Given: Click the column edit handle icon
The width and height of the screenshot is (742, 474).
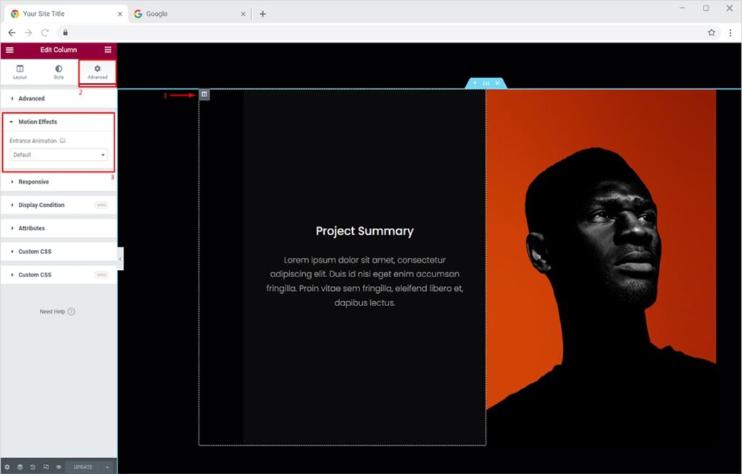Looking at the screenshot, I should point(204,94).
